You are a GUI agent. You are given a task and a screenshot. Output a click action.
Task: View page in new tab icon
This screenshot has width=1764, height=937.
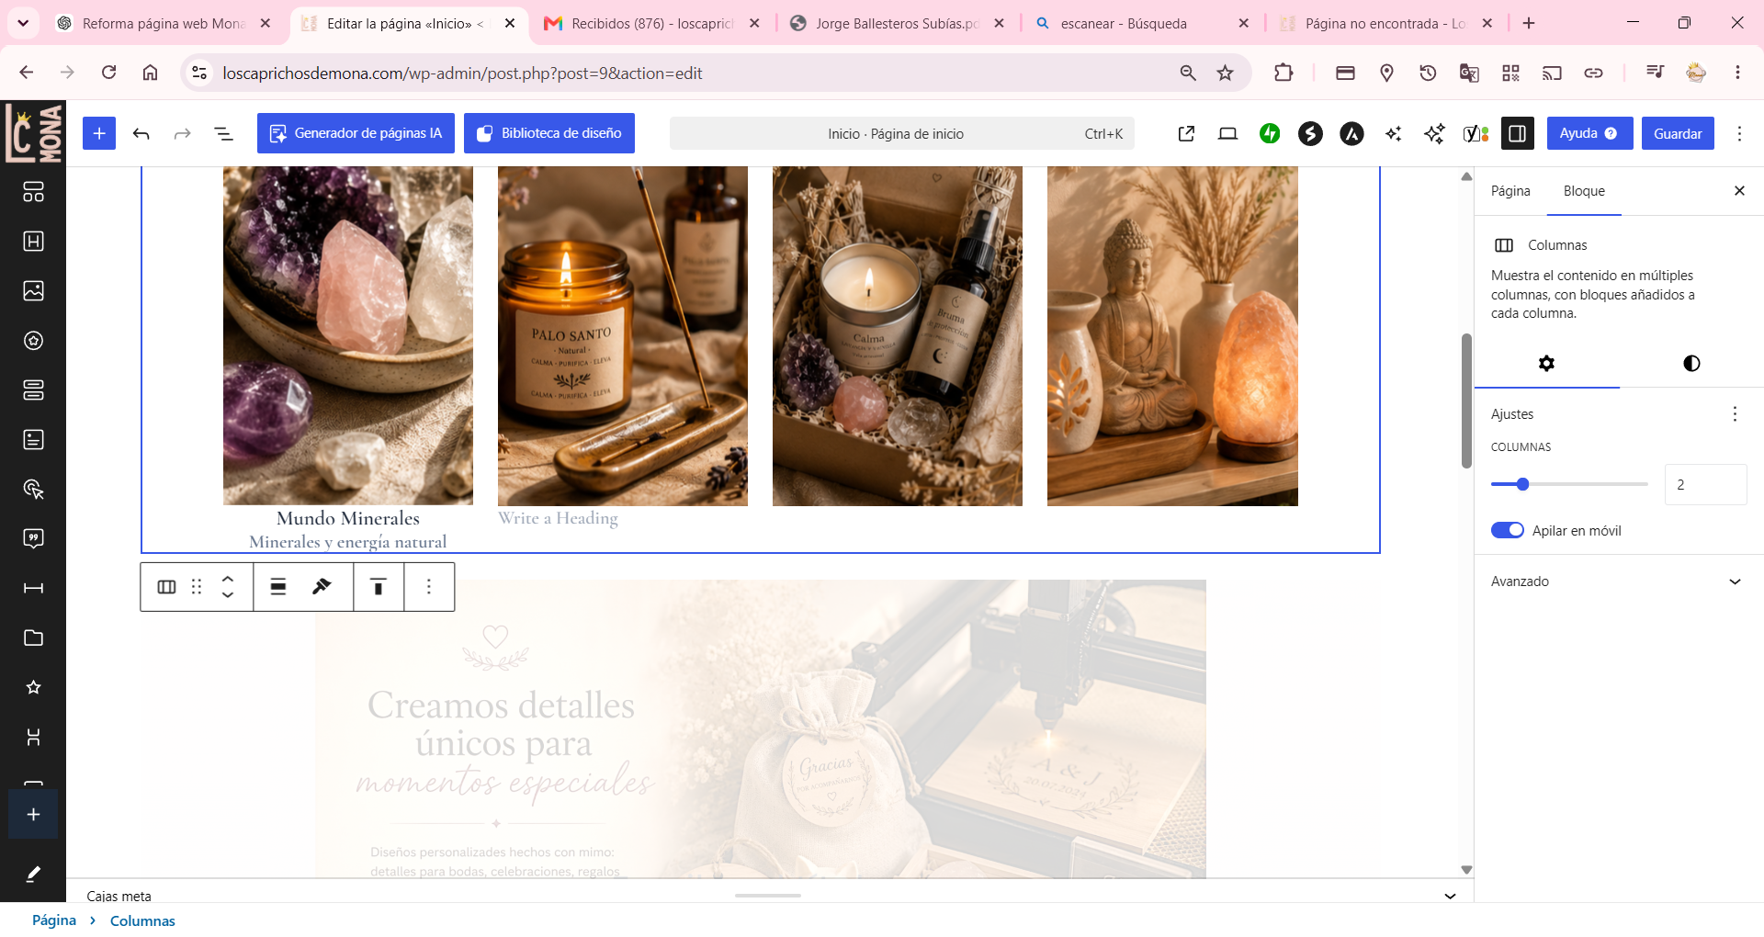(1186, 134)
